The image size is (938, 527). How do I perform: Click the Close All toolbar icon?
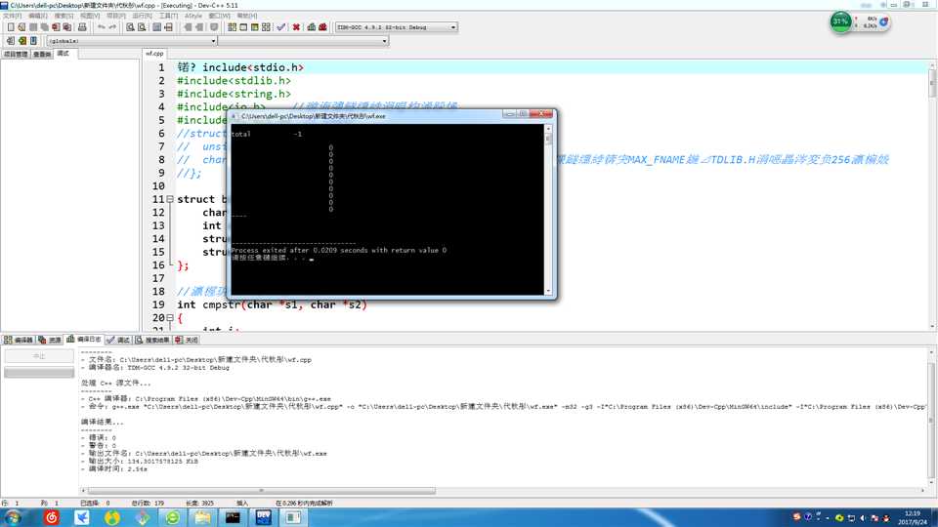point(67,27)
